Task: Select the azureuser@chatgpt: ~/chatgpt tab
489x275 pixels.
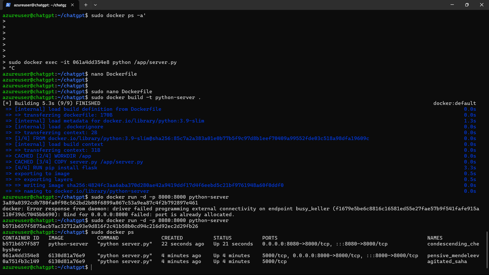Action: click(40, 5)
